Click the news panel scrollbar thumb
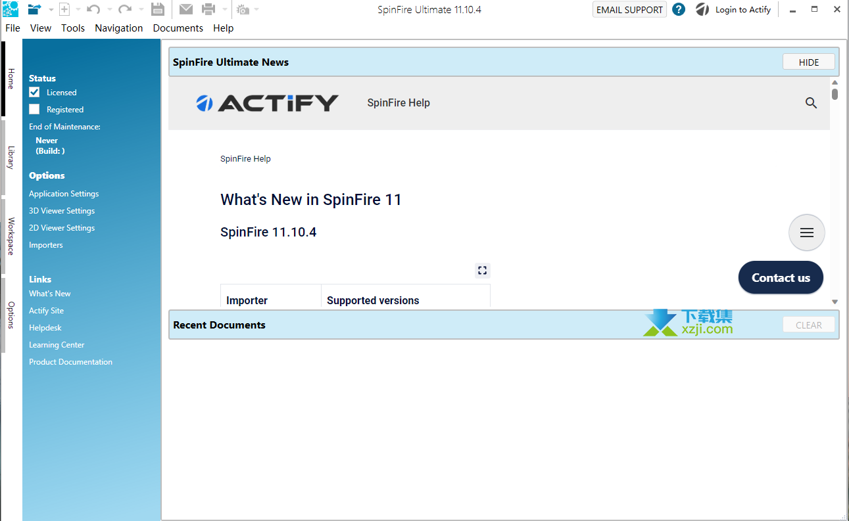849x521 pixels. click(835, 94)
